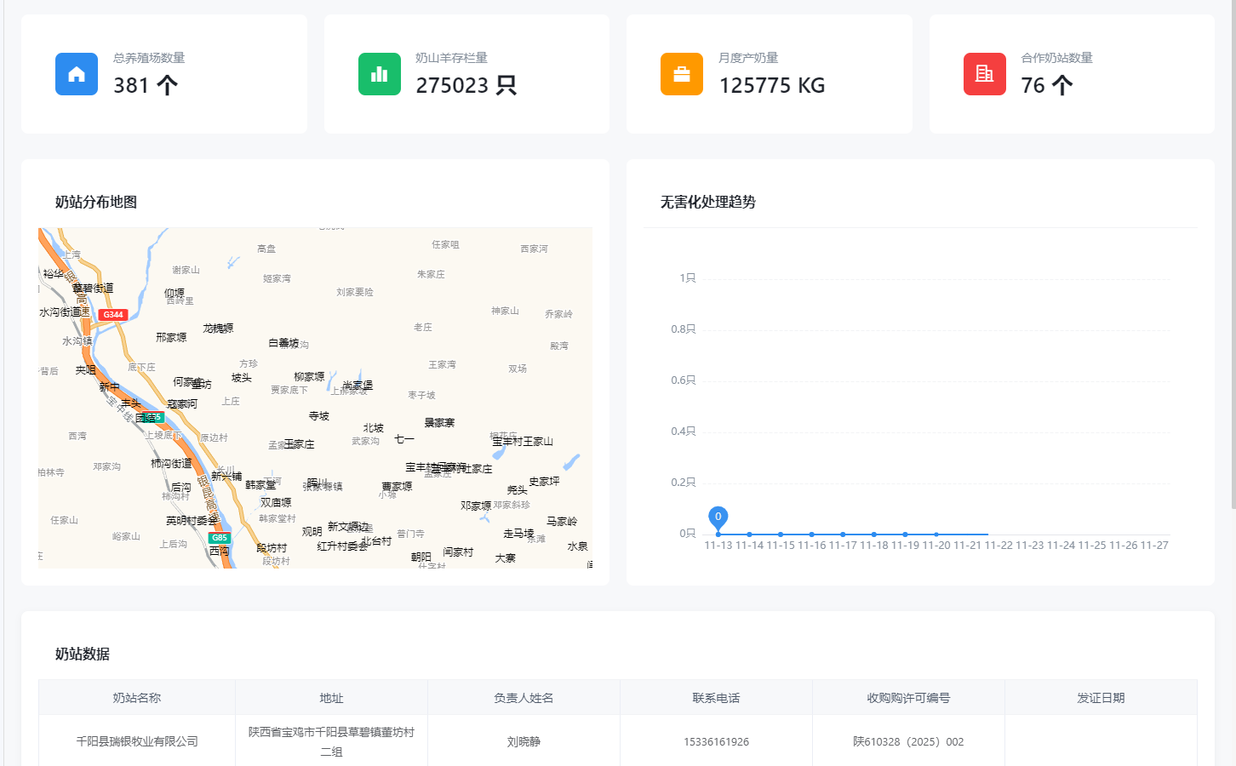The height and width of the screenshot is (766, 1236).
Task: Click the 地址 column header
Action: click(331, 698)
